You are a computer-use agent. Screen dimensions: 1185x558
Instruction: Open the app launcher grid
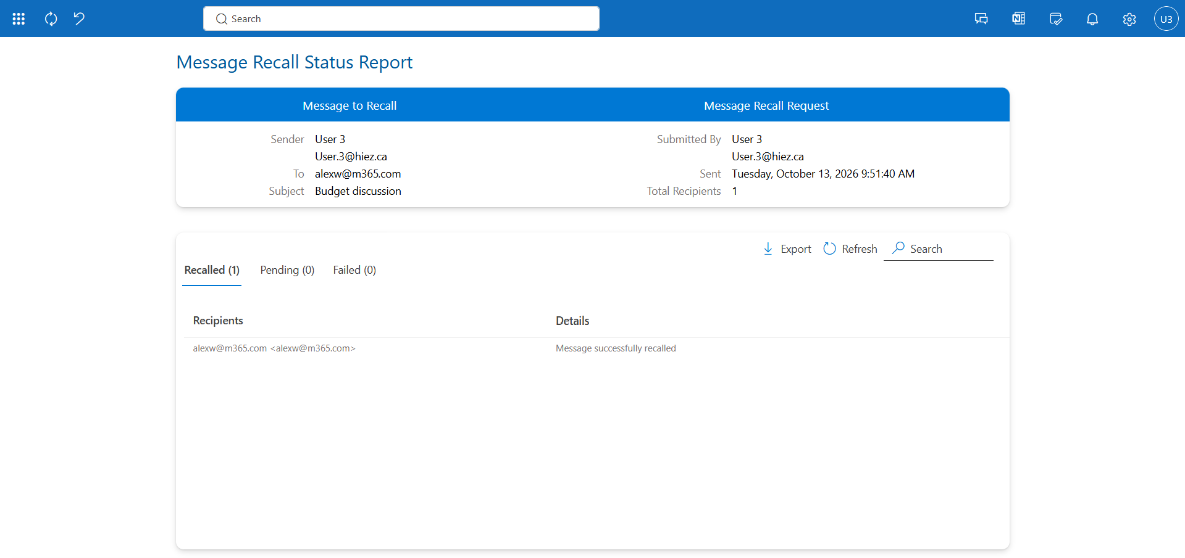[x=19, y=19]
